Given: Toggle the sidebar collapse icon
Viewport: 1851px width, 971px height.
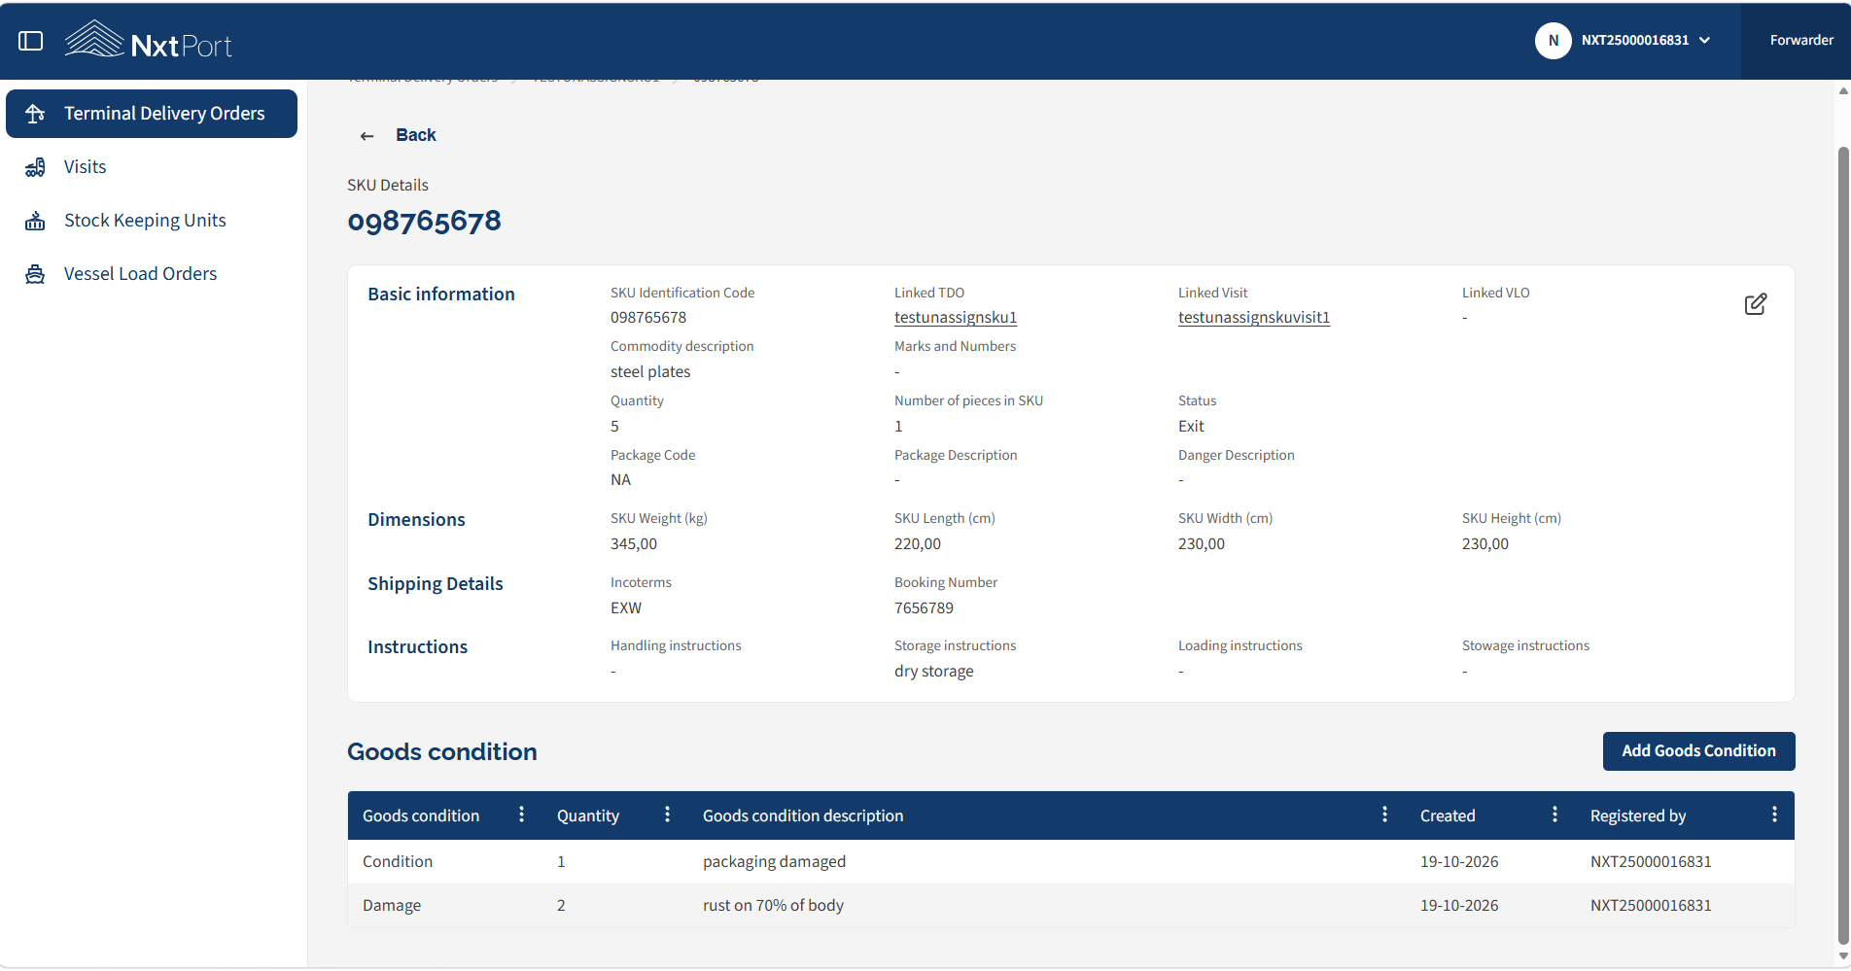Looking at the screenshot, I should 31,41.
